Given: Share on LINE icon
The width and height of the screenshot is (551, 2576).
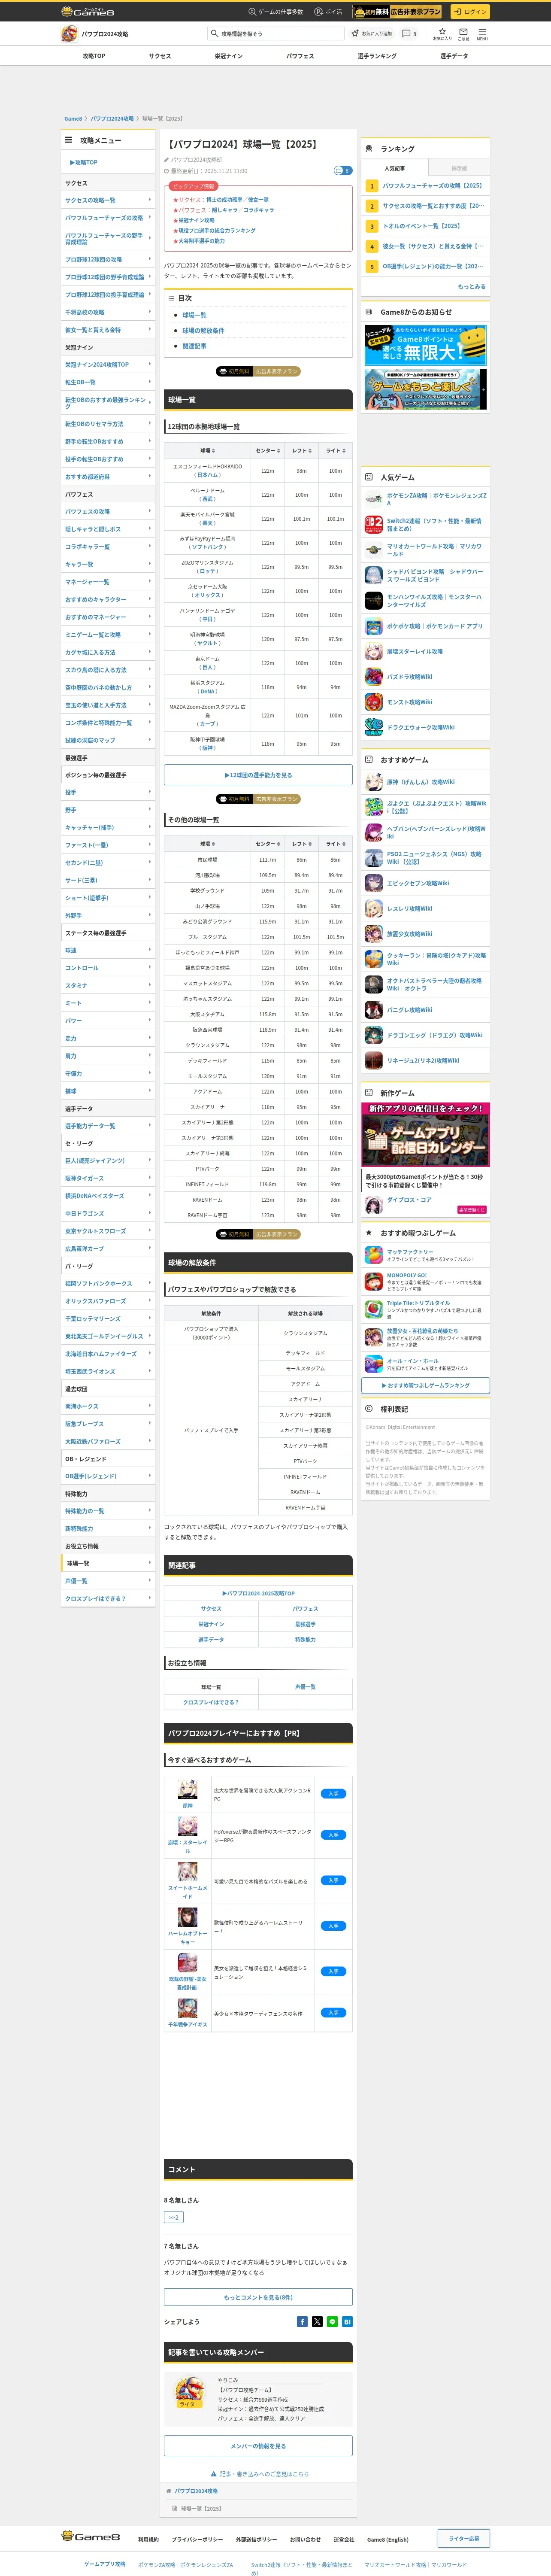Looking at the screenshot, I should tap(332, 2322).
